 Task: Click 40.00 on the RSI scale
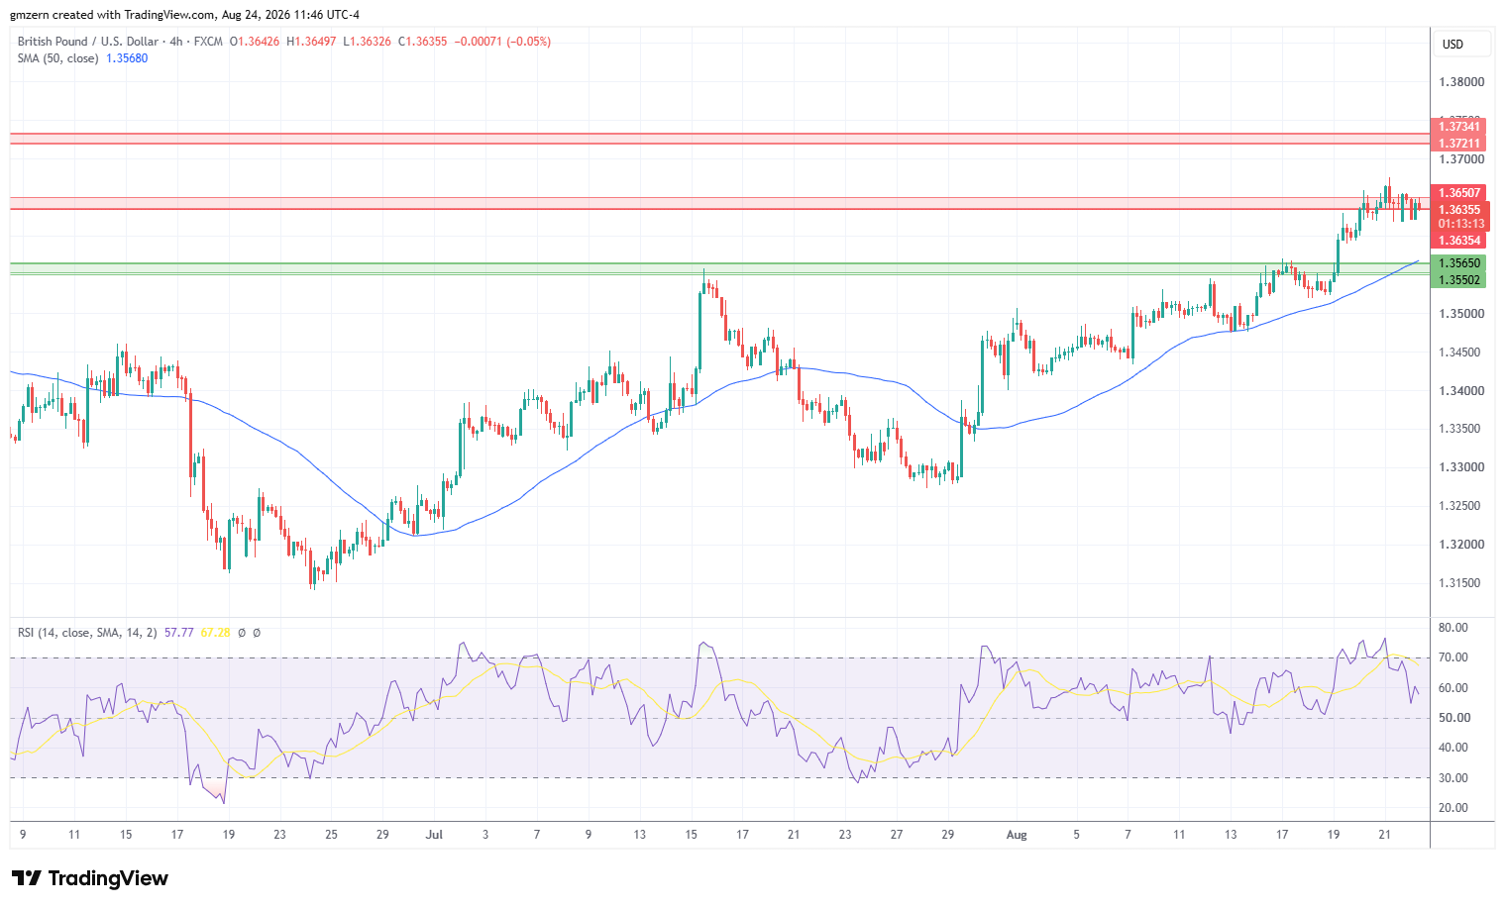coord(1453,748)
